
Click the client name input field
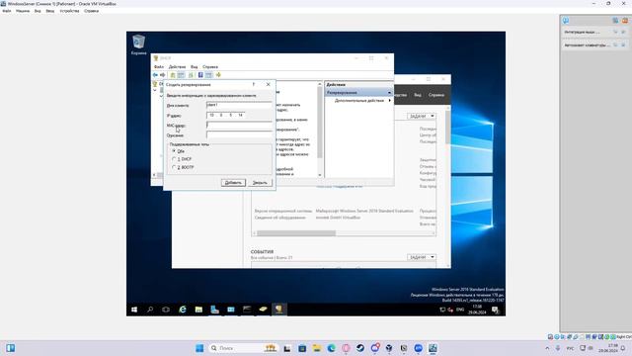click(239, 105)
